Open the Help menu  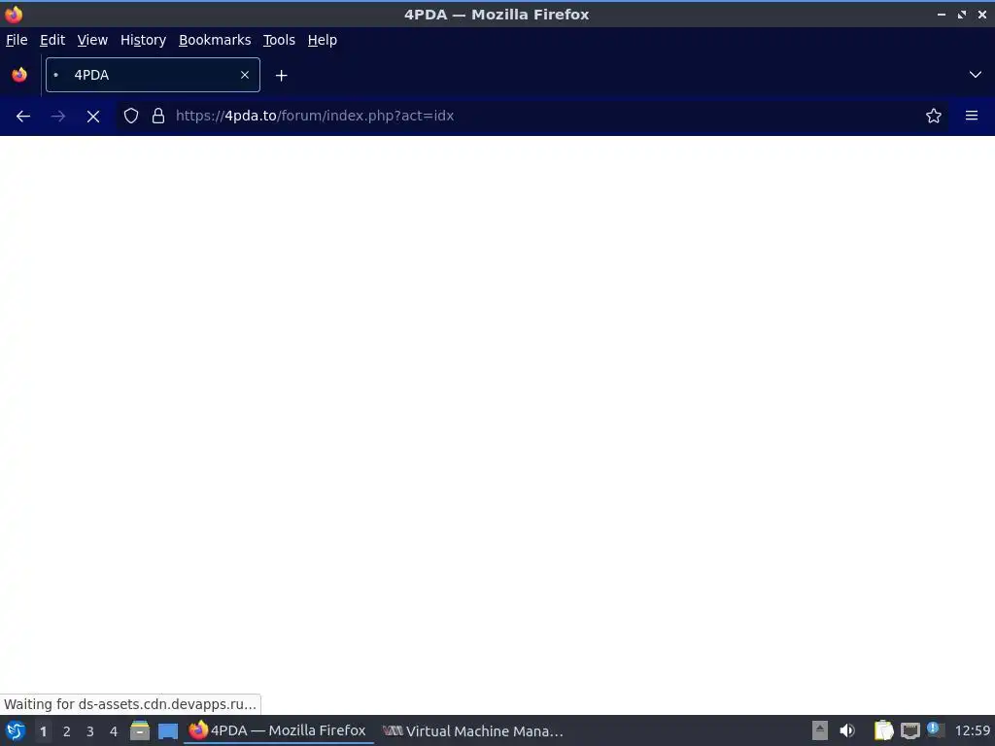[x=323, y=40]
